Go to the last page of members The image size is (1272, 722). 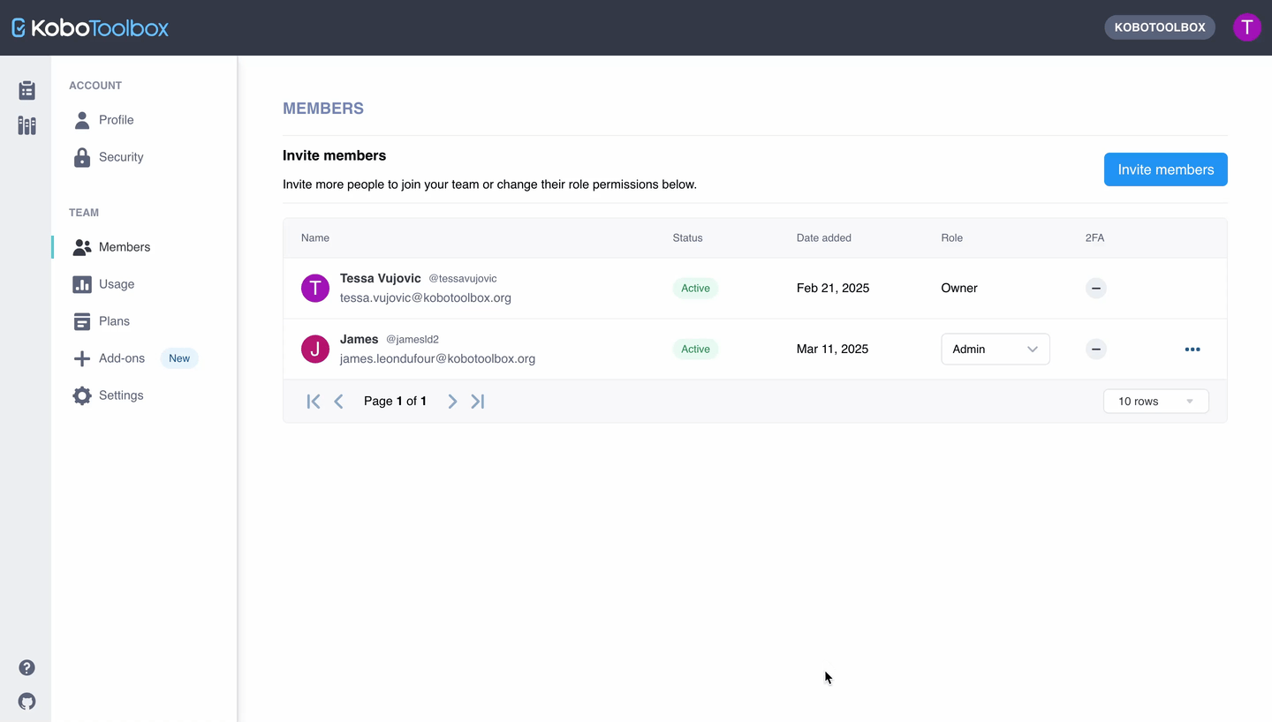[478, 402]
